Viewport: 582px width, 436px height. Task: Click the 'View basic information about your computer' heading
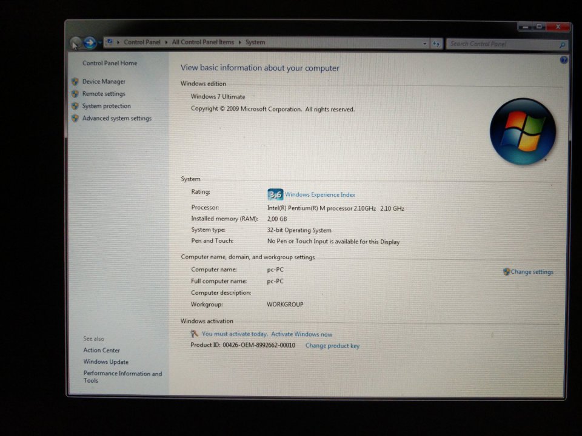click(260, 68)
